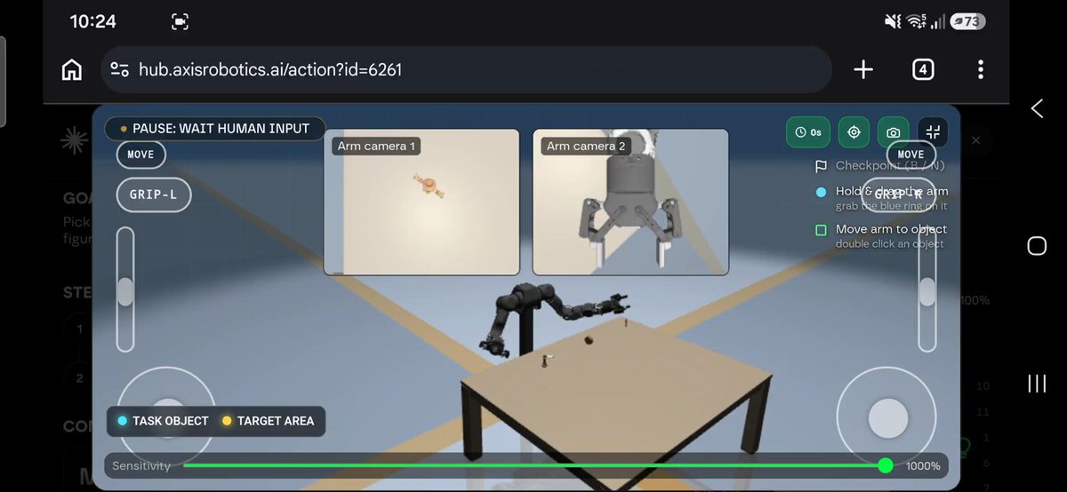Screen dimensions: 1067x492
Task: Click the GRIP-L button
Action: [154, 194]
